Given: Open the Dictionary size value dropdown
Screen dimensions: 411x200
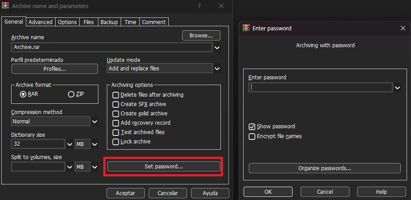Looking at the screenshot, I should pos(70,144).
